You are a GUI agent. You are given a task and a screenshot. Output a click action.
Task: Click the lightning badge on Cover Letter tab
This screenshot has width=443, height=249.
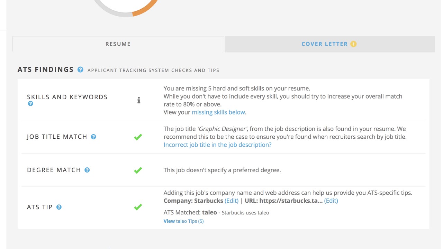click(353, 44)
